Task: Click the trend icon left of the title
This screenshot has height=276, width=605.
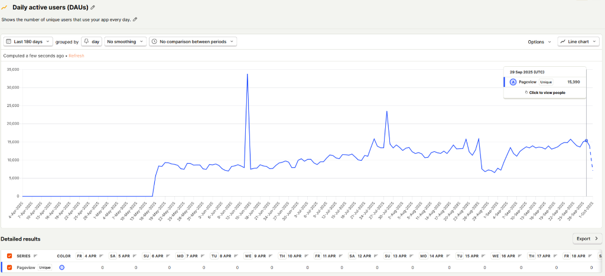Action: click(x=4, y=7)
